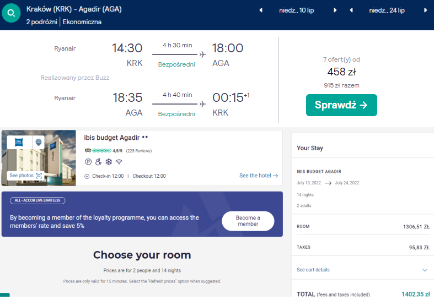Click the air conditioning snowflake icon
Viewport: 434px width, 300px height.
pyautogui.click(x=109, y=162)
